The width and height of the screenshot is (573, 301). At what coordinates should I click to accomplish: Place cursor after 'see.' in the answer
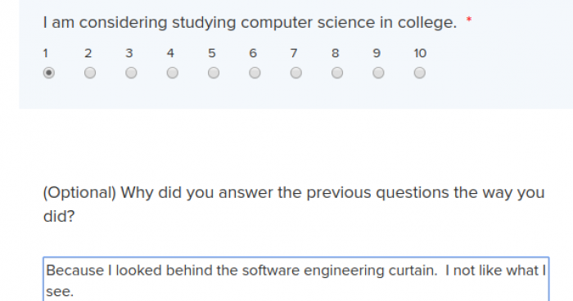[74, 292]
